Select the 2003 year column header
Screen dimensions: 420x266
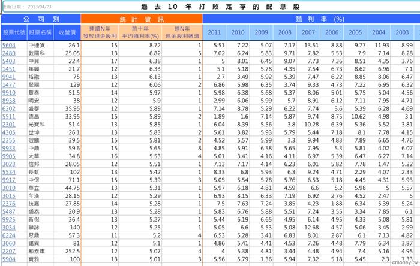coord(403,32)
